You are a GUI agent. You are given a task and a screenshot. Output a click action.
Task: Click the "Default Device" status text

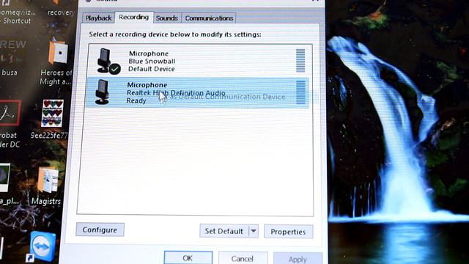point(152,69)
